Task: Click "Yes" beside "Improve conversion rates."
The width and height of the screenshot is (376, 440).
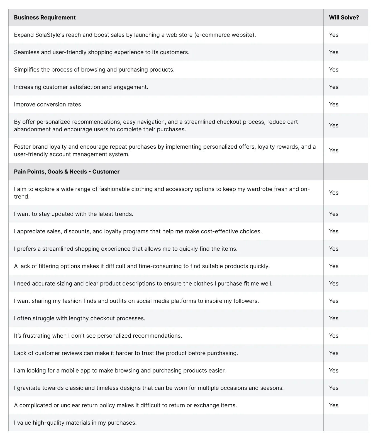Action: pyautogui.click(x=333, y=105)
